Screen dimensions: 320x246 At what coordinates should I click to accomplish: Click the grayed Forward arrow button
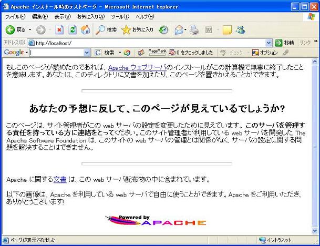click(41, 30)
